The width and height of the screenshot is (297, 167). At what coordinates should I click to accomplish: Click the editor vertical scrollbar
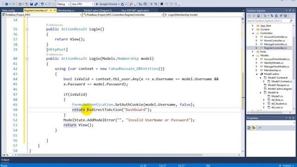[x=243, y=91]
